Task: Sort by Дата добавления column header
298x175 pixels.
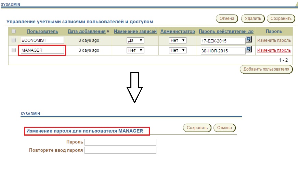Action: tap(87, 32)
